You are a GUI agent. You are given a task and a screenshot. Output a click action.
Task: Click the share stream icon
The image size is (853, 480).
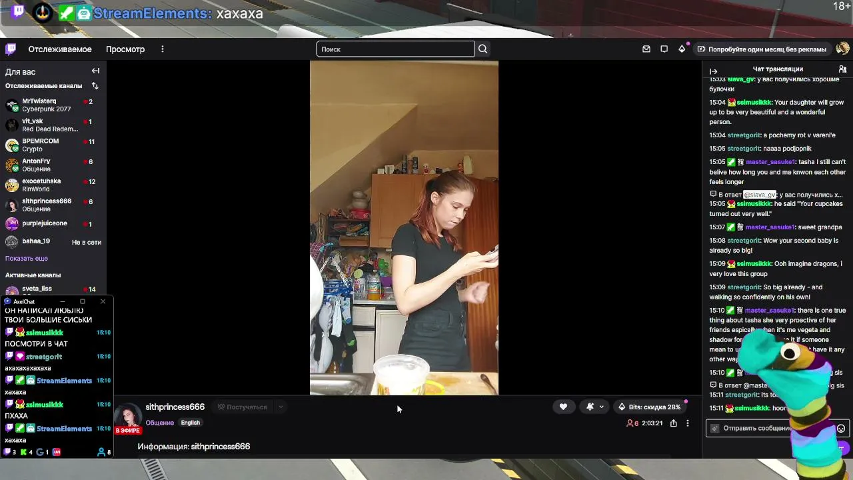tap(673, 423)
